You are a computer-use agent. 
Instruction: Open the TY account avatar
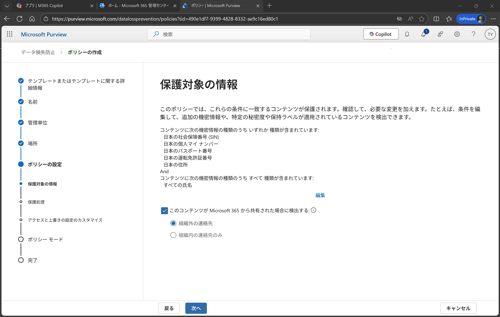(490, 34)
